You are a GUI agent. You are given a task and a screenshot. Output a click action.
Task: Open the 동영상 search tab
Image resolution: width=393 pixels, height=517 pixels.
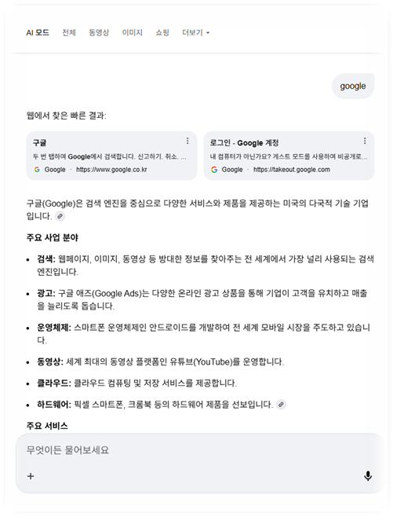99,33
